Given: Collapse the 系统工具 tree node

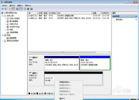Looking at the screenshot, I should click(x=3, y=16).
